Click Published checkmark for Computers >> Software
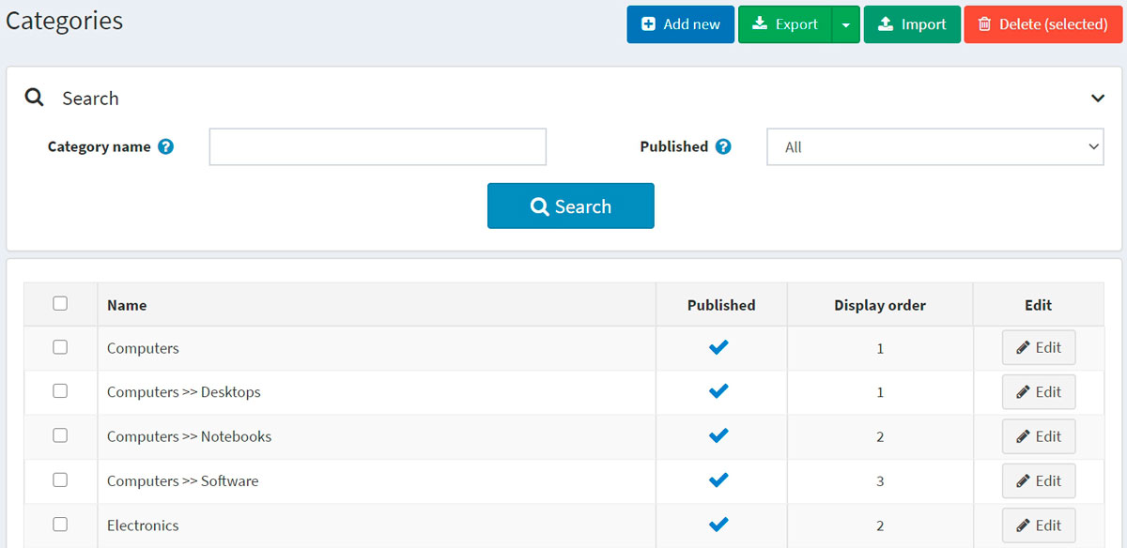Screen dimensions: 1127x548 [718, 480]
